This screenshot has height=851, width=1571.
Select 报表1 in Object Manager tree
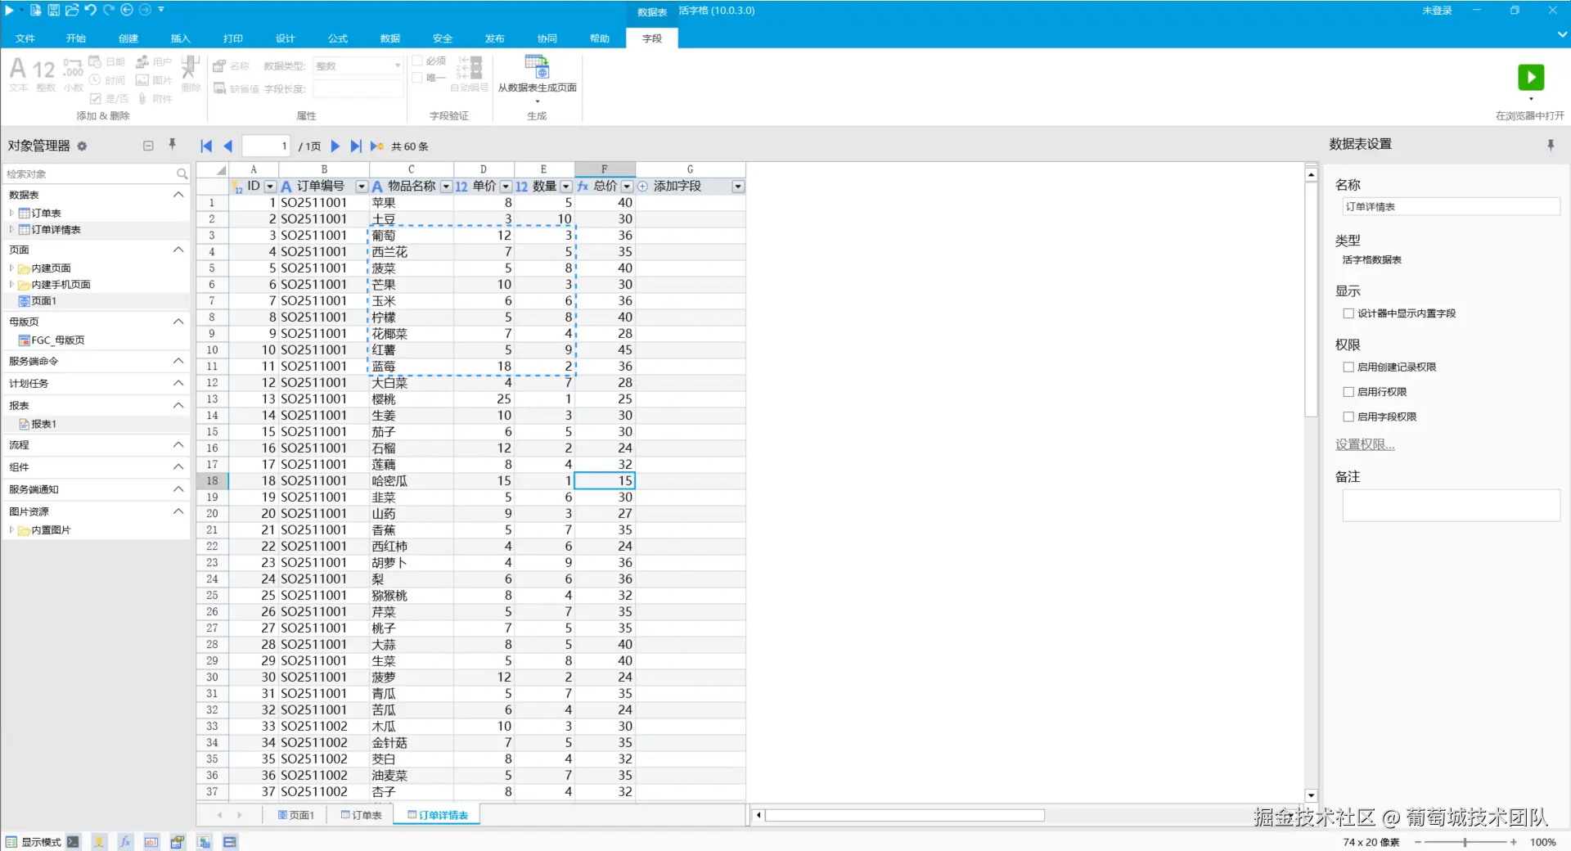(x=43, y=424)
